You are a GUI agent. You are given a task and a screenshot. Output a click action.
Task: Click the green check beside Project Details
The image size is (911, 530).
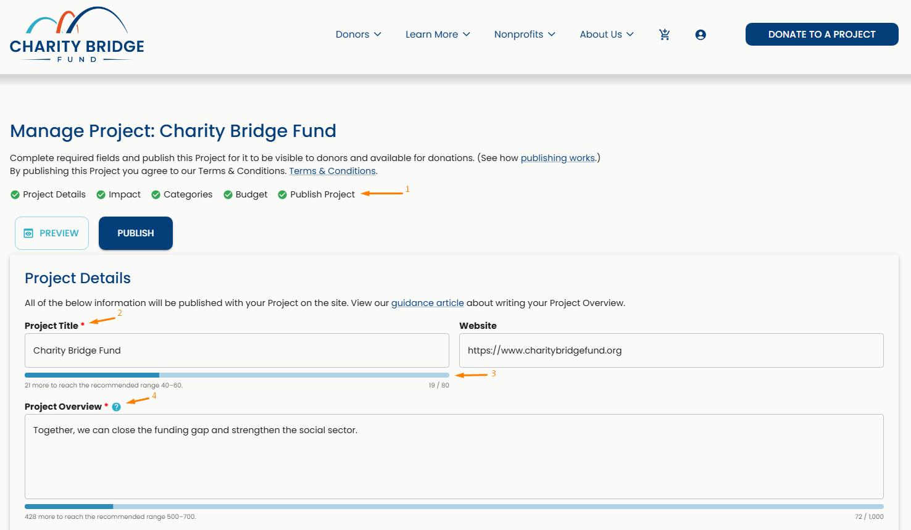[15, 195]
